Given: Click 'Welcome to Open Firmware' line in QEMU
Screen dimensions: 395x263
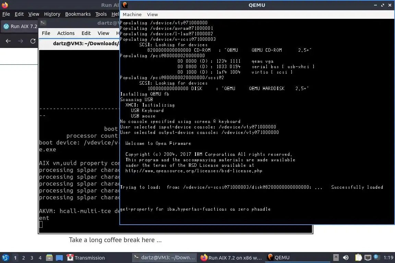Looking at the screenshot, I should (158, 143).
